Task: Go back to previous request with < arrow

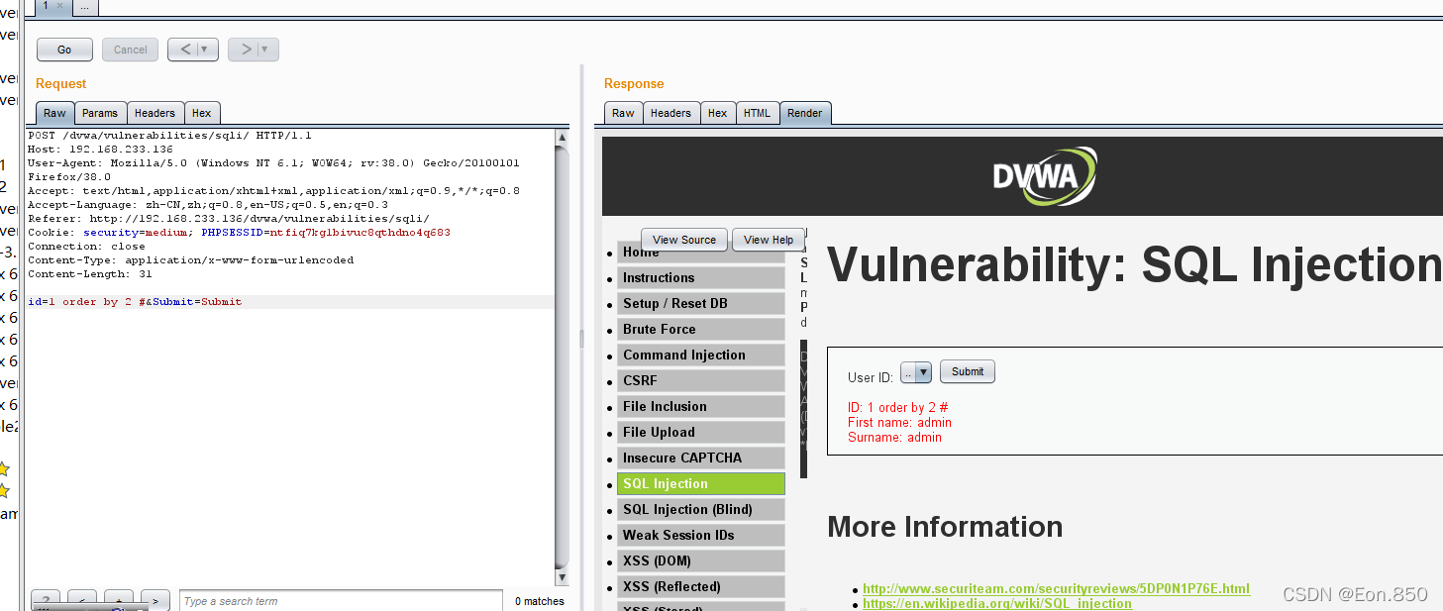Action: pos(184,50)
